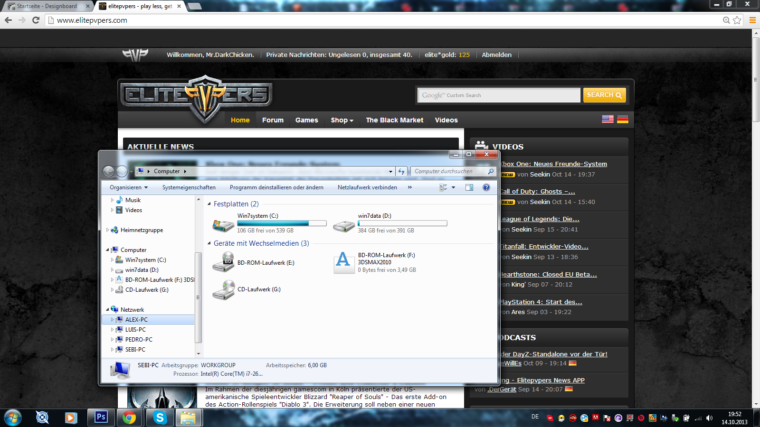Open the Chrome menu hamburger icon
Viewport: 760px width, 427px height.
click(x=752, y=20)
